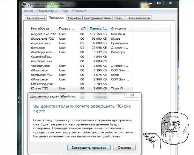Go to the Быстродействие tab
Image resolution: width=194 pixels, height=155 pixels.
pos(97,18)
